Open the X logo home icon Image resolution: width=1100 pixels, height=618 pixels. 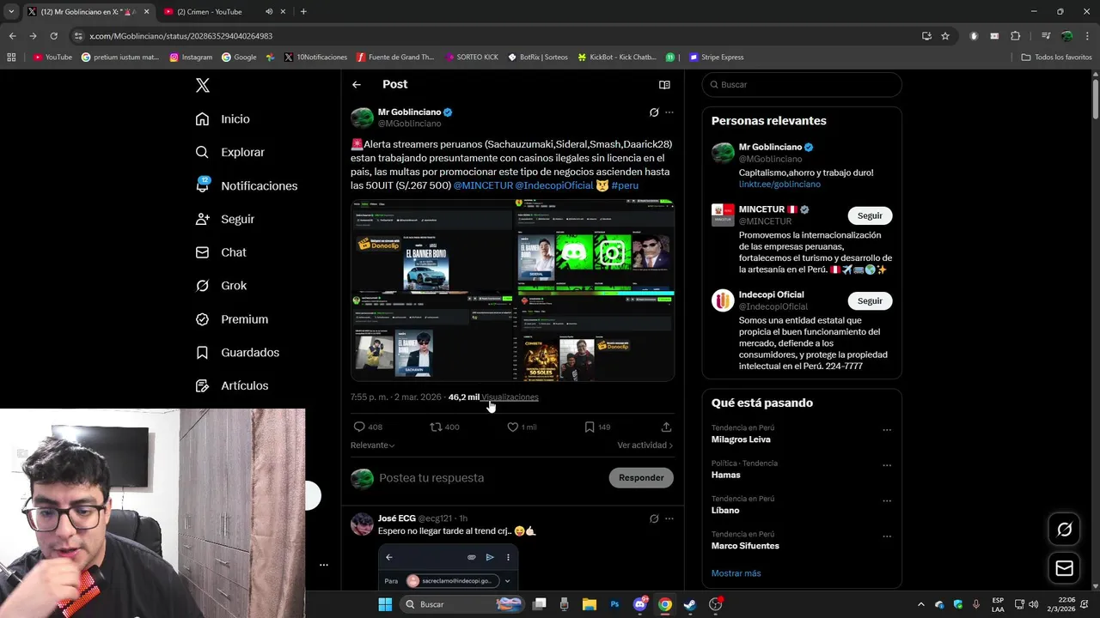[203, 85]
